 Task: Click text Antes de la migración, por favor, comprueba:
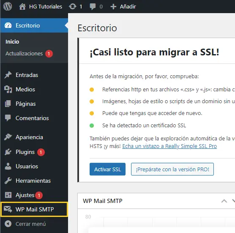tap(144, 77)
